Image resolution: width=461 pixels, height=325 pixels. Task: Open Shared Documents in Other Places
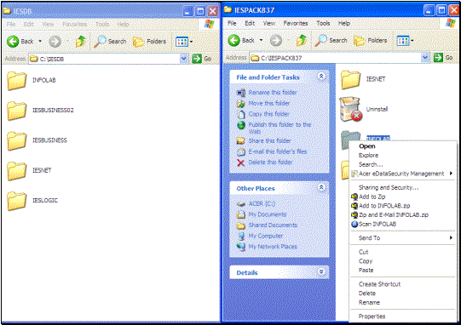pyautogui.click(x=273, y=225)
